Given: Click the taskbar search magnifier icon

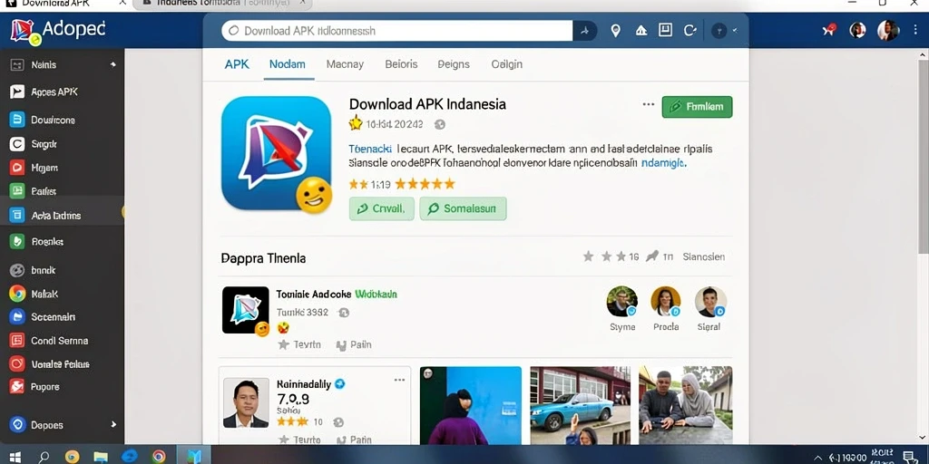Looking at the screenshot, I should (44, 457).
